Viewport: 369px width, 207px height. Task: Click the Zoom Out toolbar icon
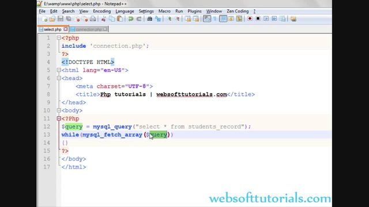178,19
